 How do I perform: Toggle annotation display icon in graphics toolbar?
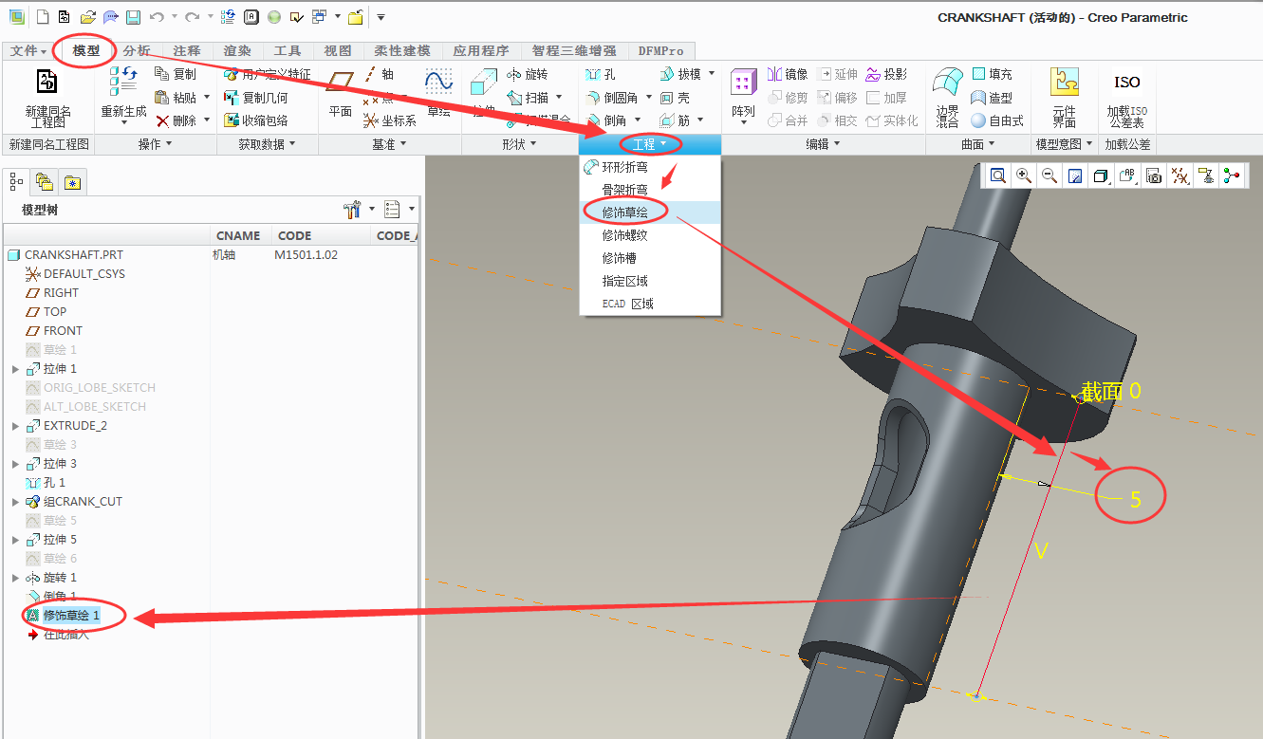pos(1206,176)
